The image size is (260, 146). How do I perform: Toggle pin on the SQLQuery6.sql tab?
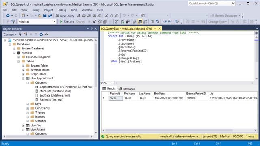pos(155,28)
